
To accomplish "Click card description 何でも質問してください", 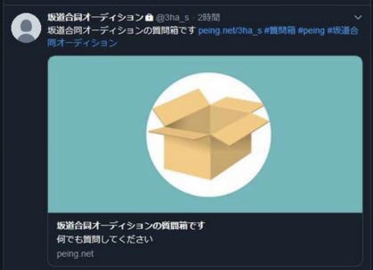I will (x=104, y=239).
